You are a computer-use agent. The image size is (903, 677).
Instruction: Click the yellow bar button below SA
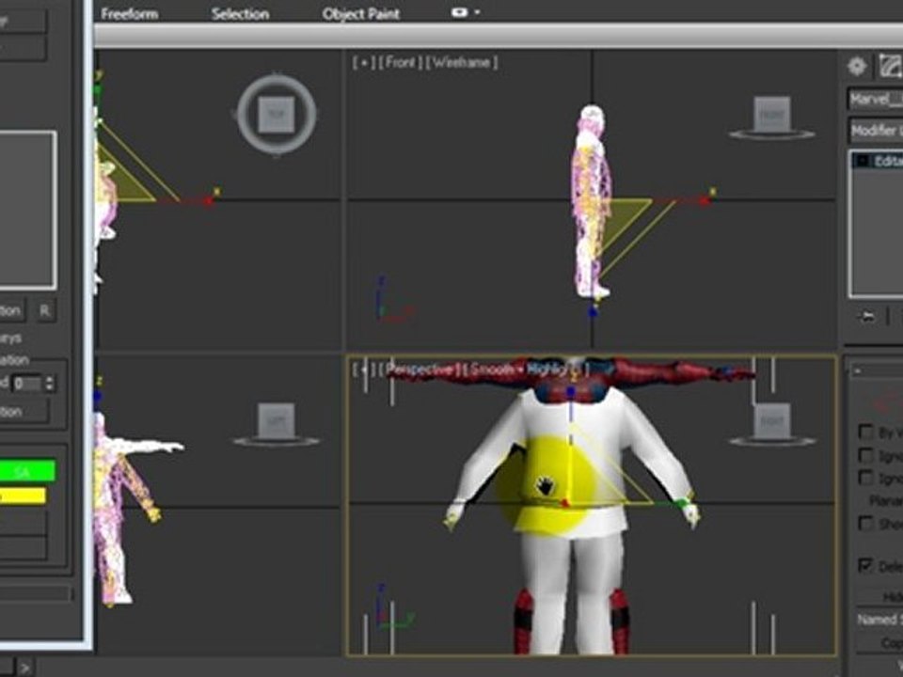click(x=23, y=496)
